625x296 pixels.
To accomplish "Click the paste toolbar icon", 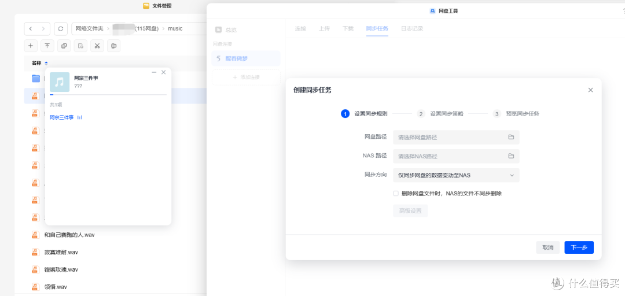I will tap(80, 46).
